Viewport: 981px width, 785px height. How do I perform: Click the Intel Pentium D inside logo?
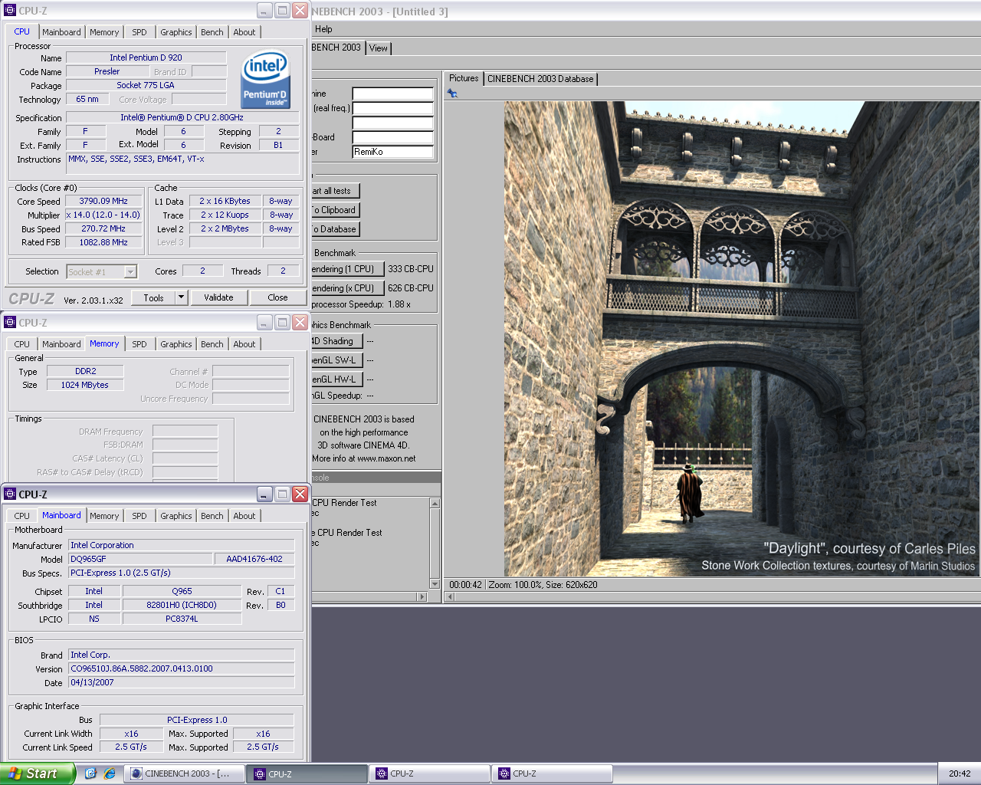(265, 79)
